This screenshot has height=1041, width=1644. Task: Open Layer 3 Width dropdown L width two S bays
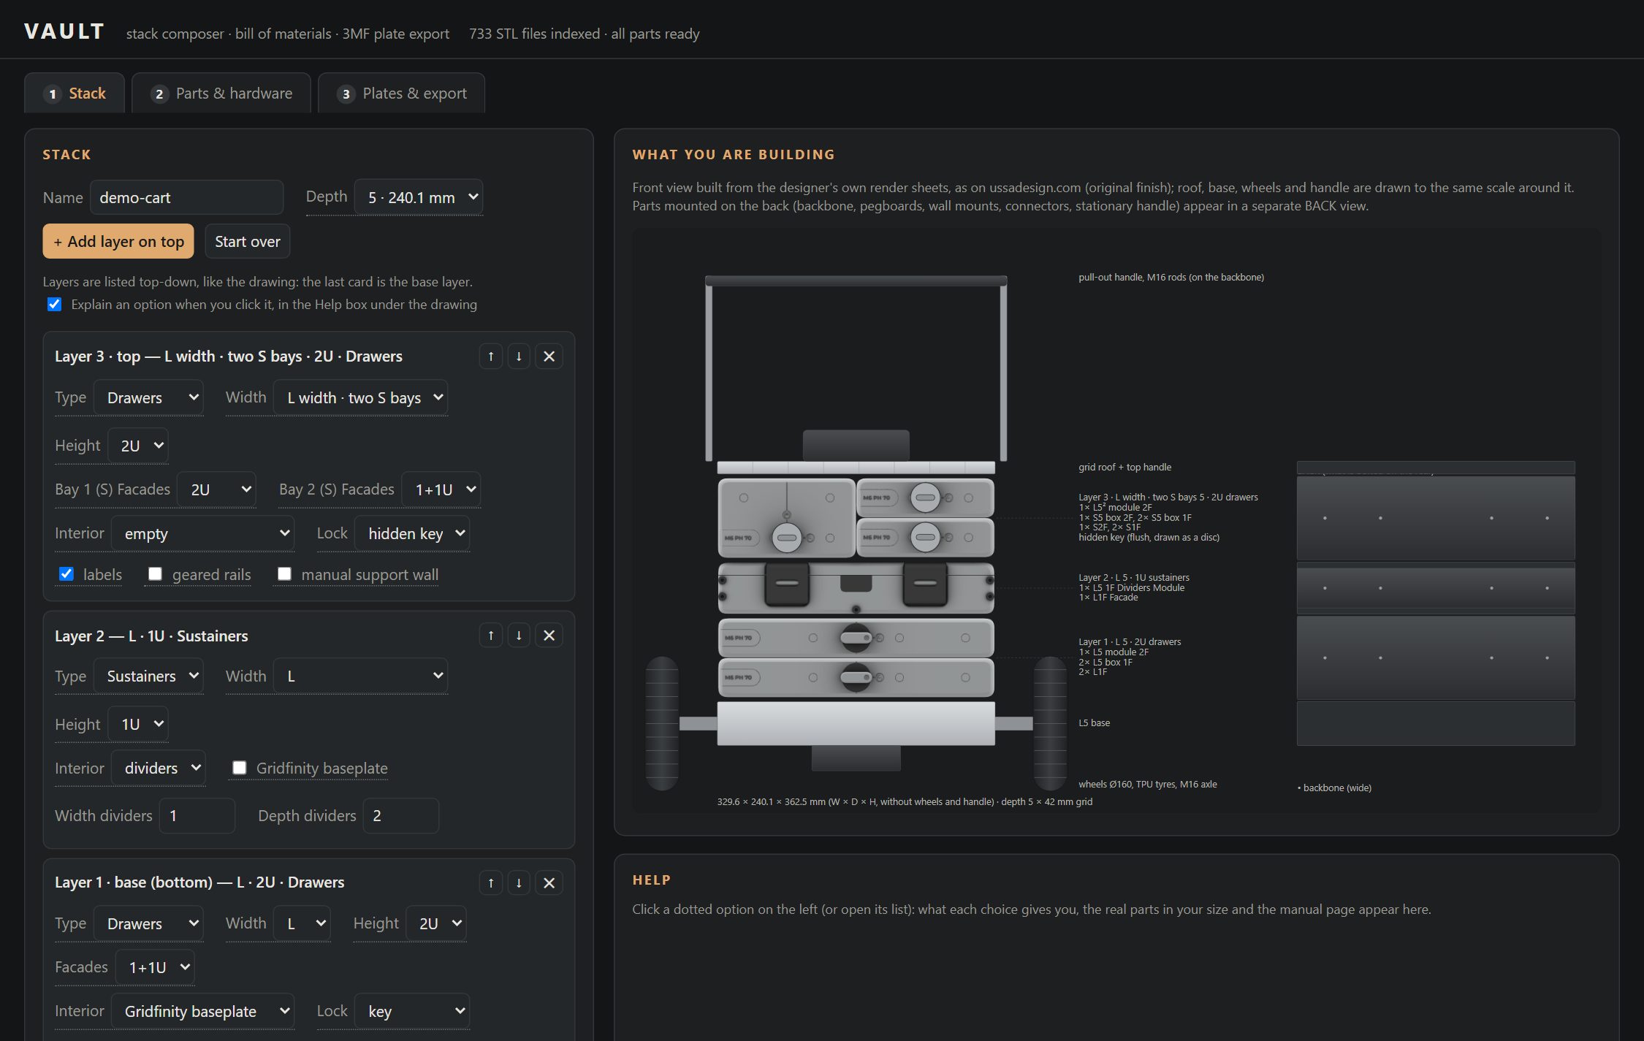point(360,397)
